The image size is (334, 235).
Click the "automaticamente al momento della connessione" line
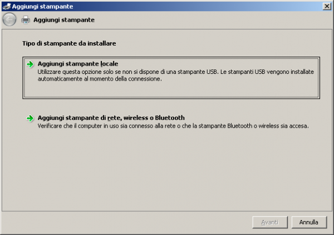pyautogui.click(x=100, y=79)
